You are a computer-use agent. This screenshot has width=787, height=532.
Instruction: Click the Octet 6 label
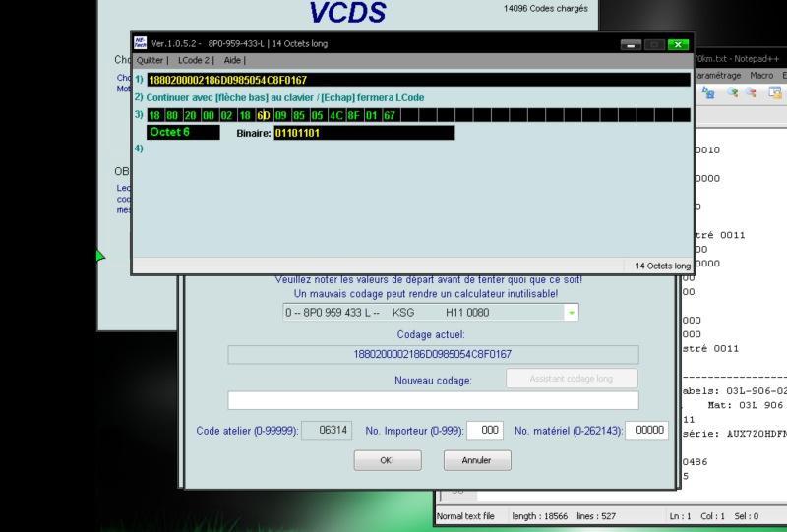pos(183,132)
